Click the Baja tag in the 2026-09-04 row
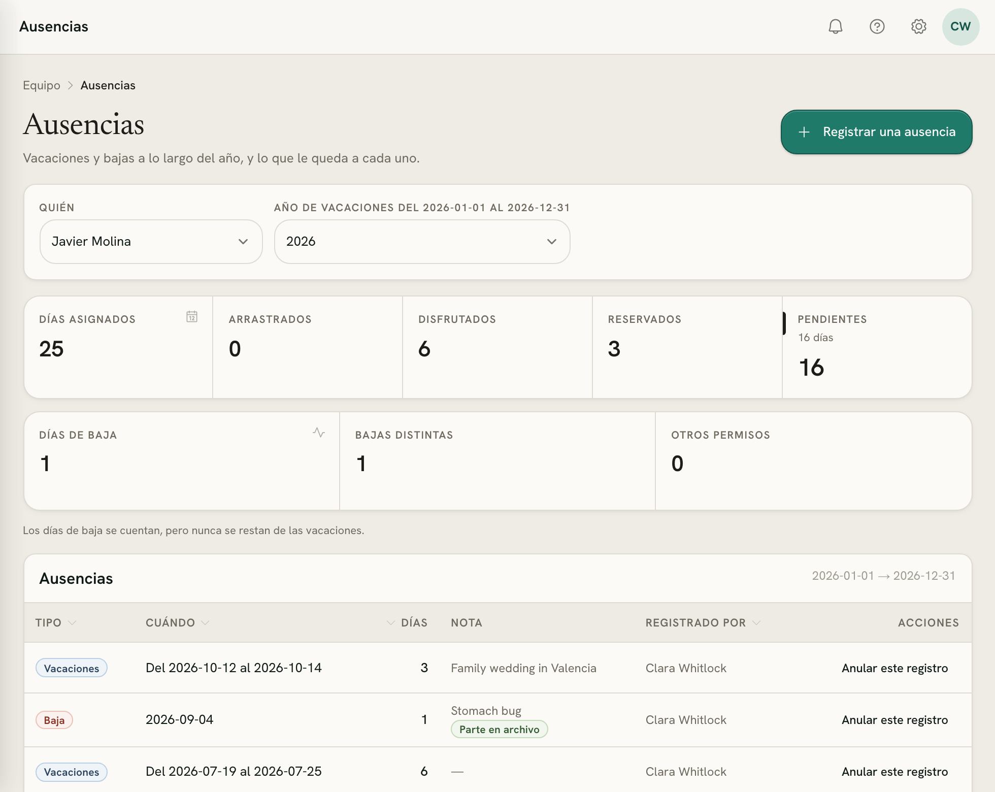 pos(54,720)
